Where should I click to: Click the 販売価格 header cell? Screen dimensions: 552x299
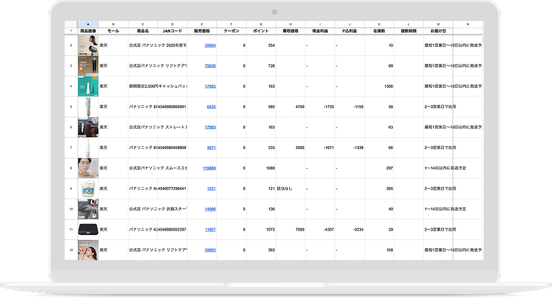coord(201,31)
